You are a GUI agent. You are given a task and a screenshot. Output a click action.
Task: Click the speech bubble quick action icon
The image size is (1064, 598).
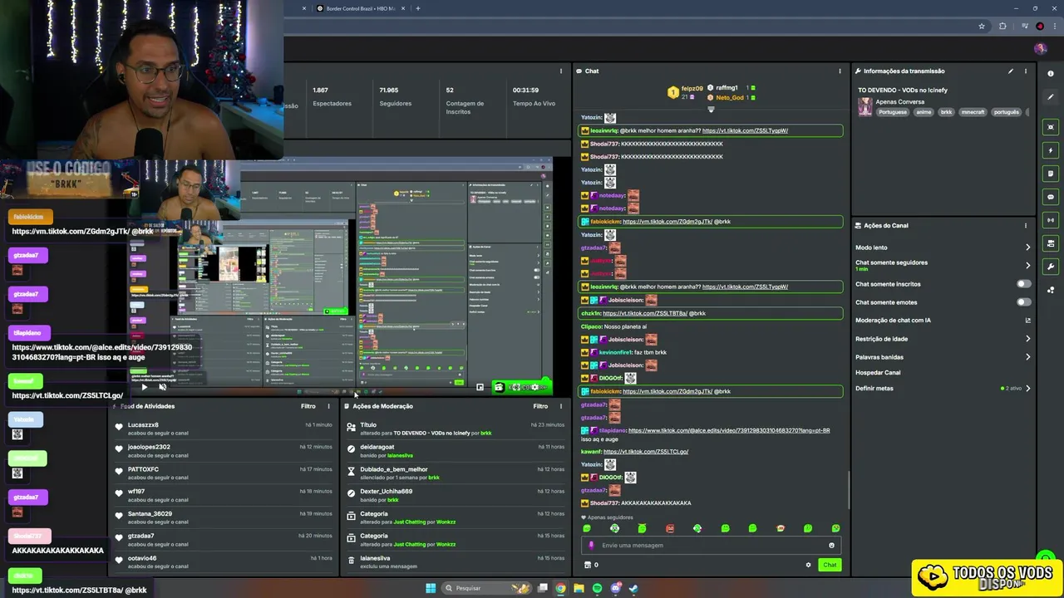tap(1051, 197)
